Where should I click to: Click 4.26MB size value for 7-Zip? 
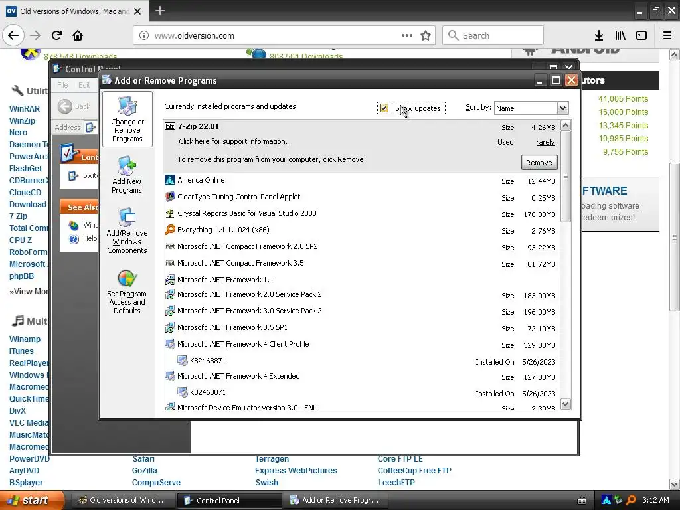coord(543,127)
